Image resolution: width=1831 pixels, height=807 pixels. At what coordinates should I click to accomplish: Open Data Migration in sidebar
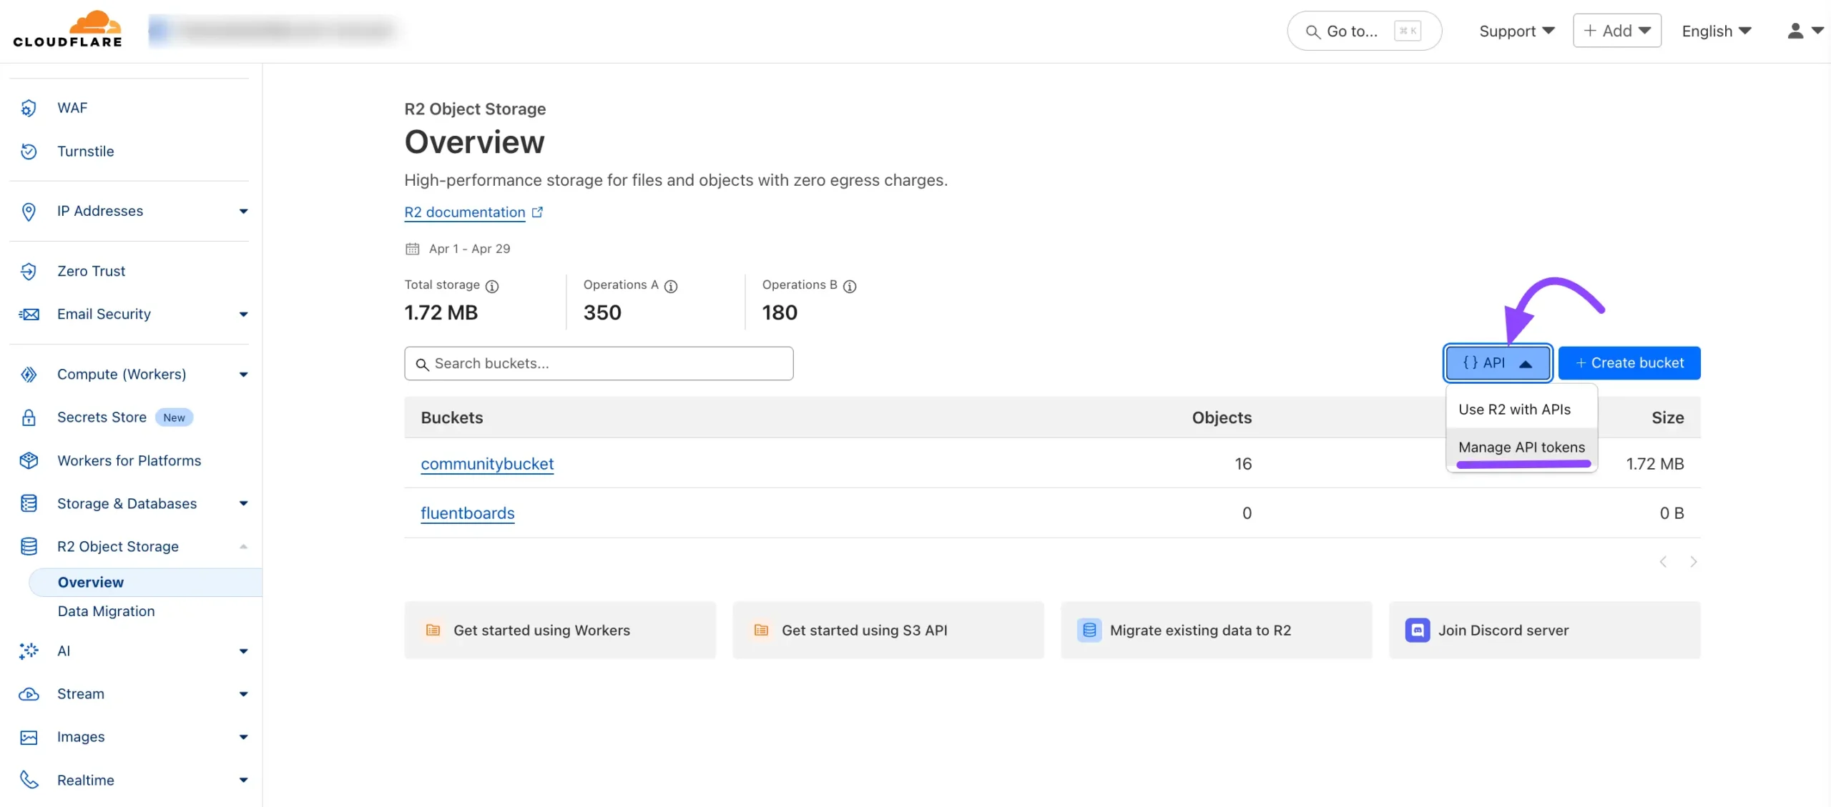pyautogui.click(x=106, y=612)
